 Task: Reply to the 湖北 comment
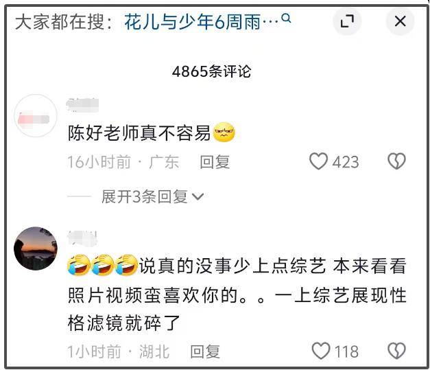205,351
